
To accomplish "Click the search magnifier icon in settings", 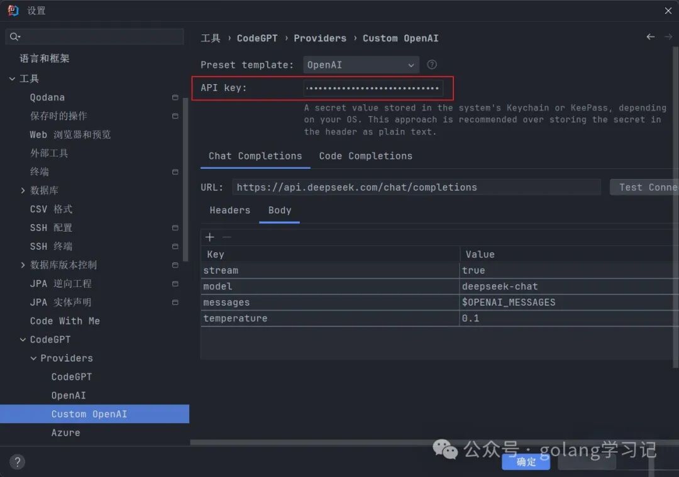I will [15, 37].
